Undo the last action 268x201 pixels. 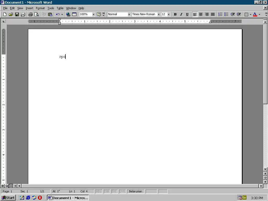58,14
